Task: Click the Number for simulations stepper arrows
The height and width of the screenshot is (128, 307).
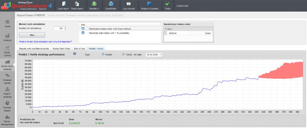Action: [65, 28]
